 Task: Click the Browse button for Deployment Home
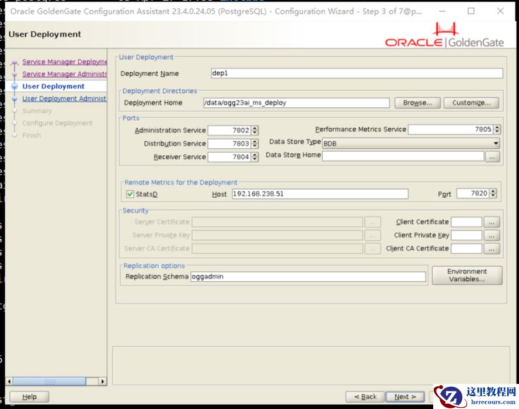(x=417, y=103)
